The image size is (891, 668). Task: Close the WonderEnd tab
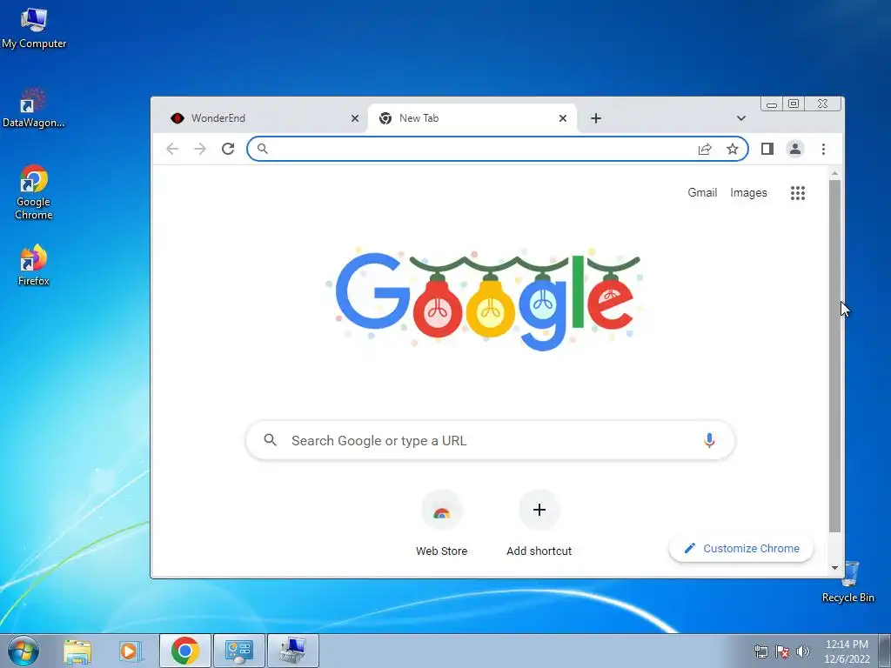[x=355, y=118]
